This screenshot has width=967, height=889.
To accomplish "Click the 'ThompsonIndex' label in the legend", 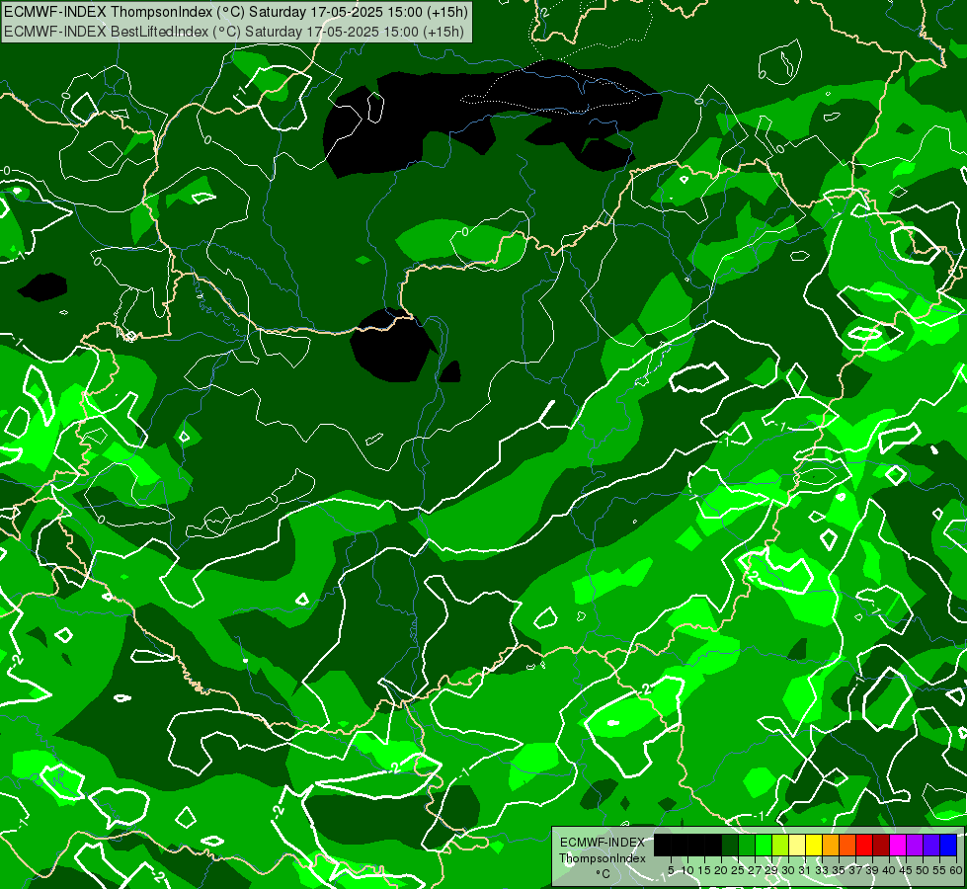I will point(602,858).
